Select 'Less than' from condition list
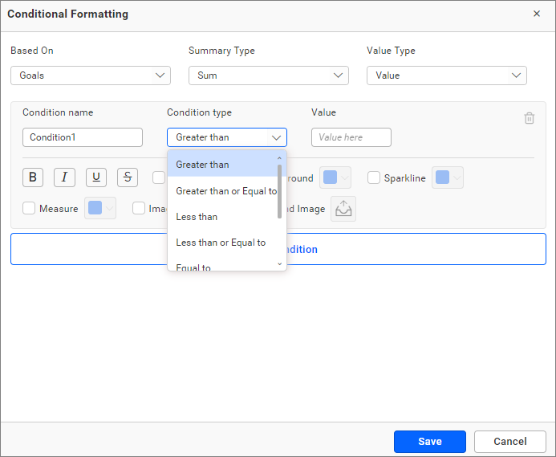The width and height of the screenshot is (556, 457). (x=197, y=217)
